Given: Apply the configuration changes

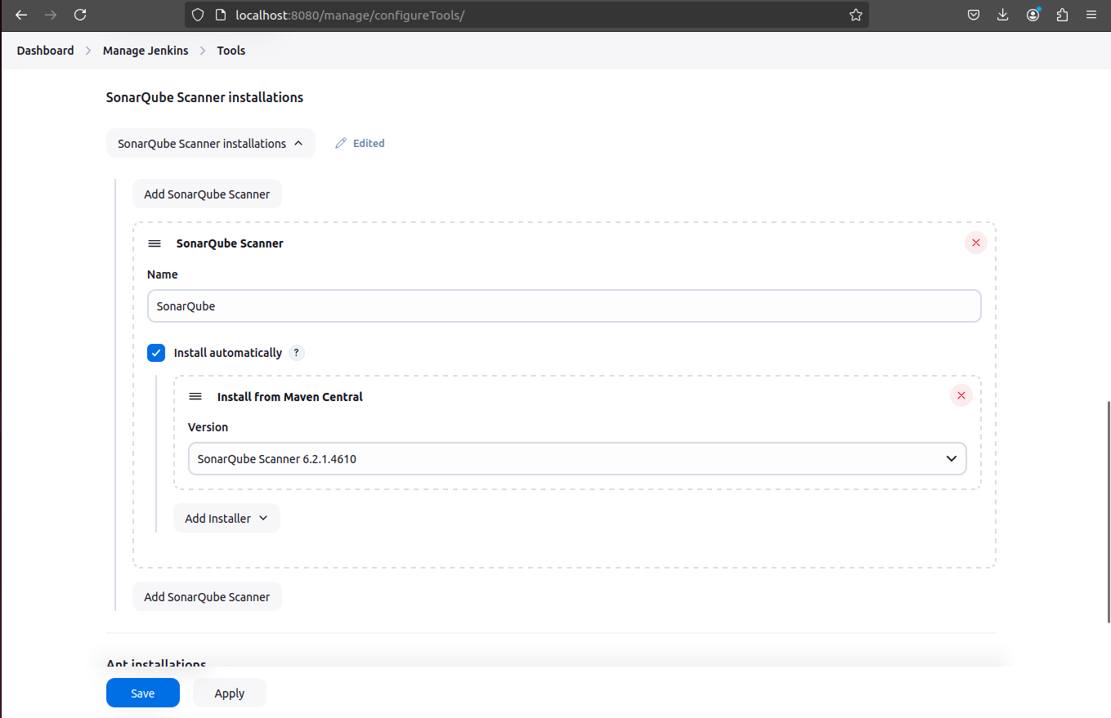Looking at the screenshot, I should (230, 693).
